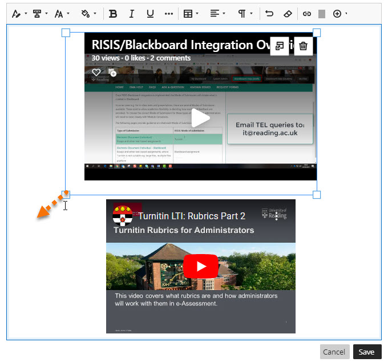Open the text style pen tool

[16, 14]
